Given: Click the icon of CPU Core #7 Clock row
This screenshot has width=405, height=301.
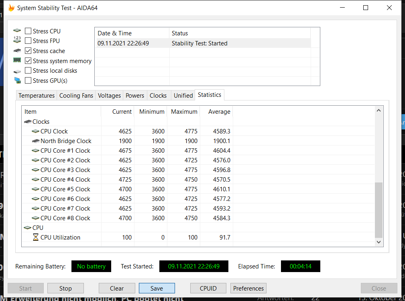Looking at the screenshot, I should click(35, 209).
